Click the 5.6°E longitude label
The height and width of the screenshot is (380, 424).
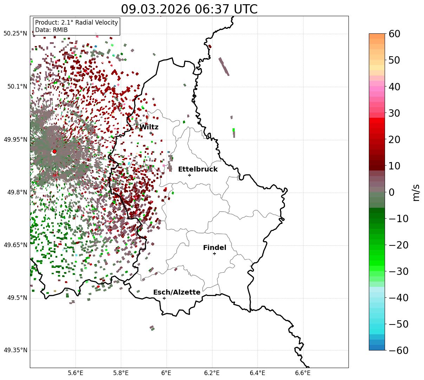tap(76, 373)
